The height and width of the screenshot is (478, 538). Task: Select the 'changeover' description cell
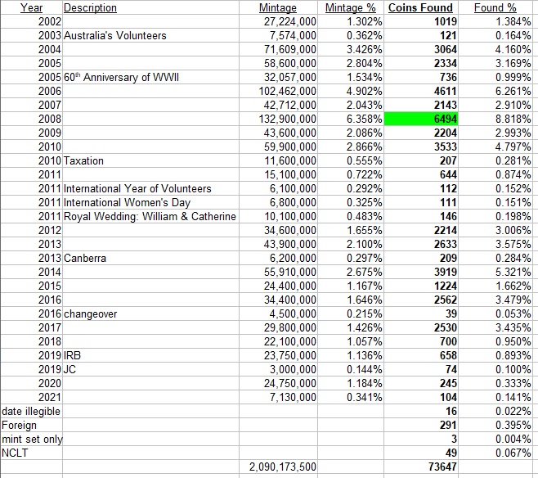coord(150,313)
